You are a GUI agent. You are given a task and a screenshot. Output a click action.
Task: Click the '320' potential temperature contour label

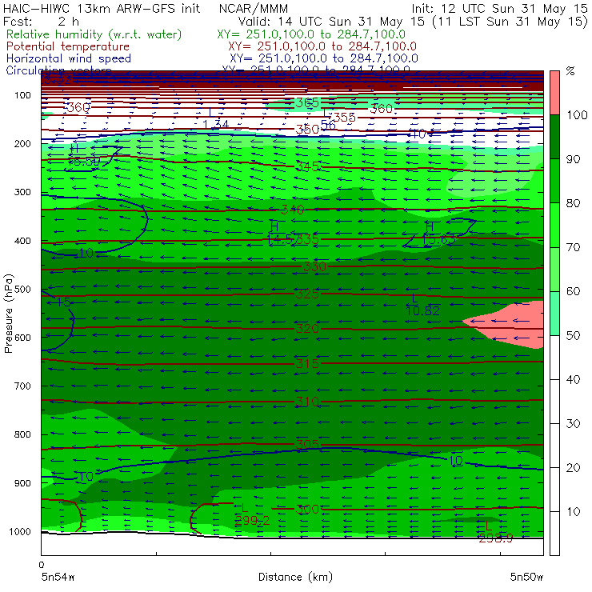[307, 329]
